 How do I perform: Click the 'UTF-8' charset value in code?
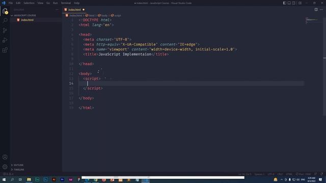pyautogui.click(x=122, y=40)
